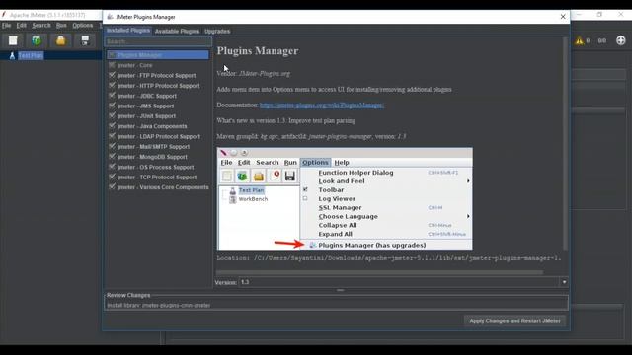Image resolution: width=632 pixels, height=355 pixels.
Task: Open the Search menu in JMeter
Action: click(41, 25)
